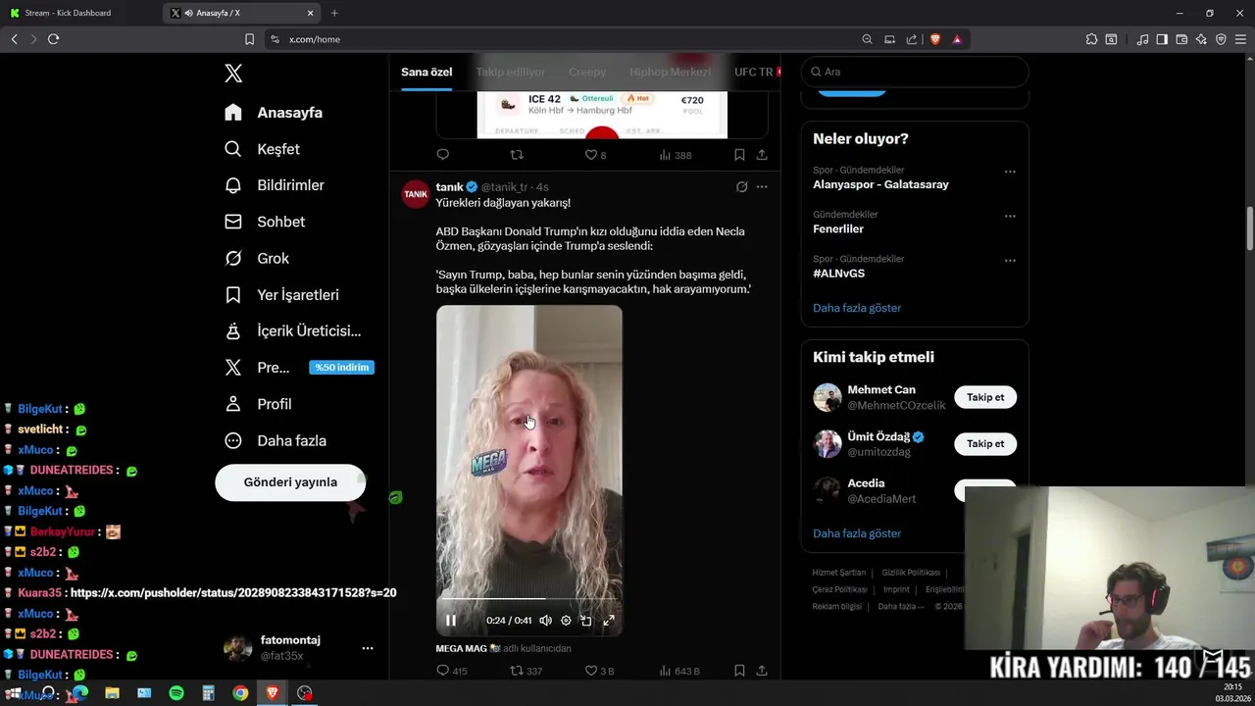
Task: Open tanık profile name link
Action: 450,186
